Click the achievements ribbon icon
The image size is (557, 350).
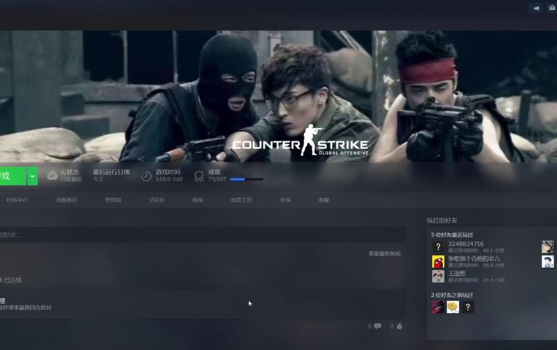tap(199, 176)
